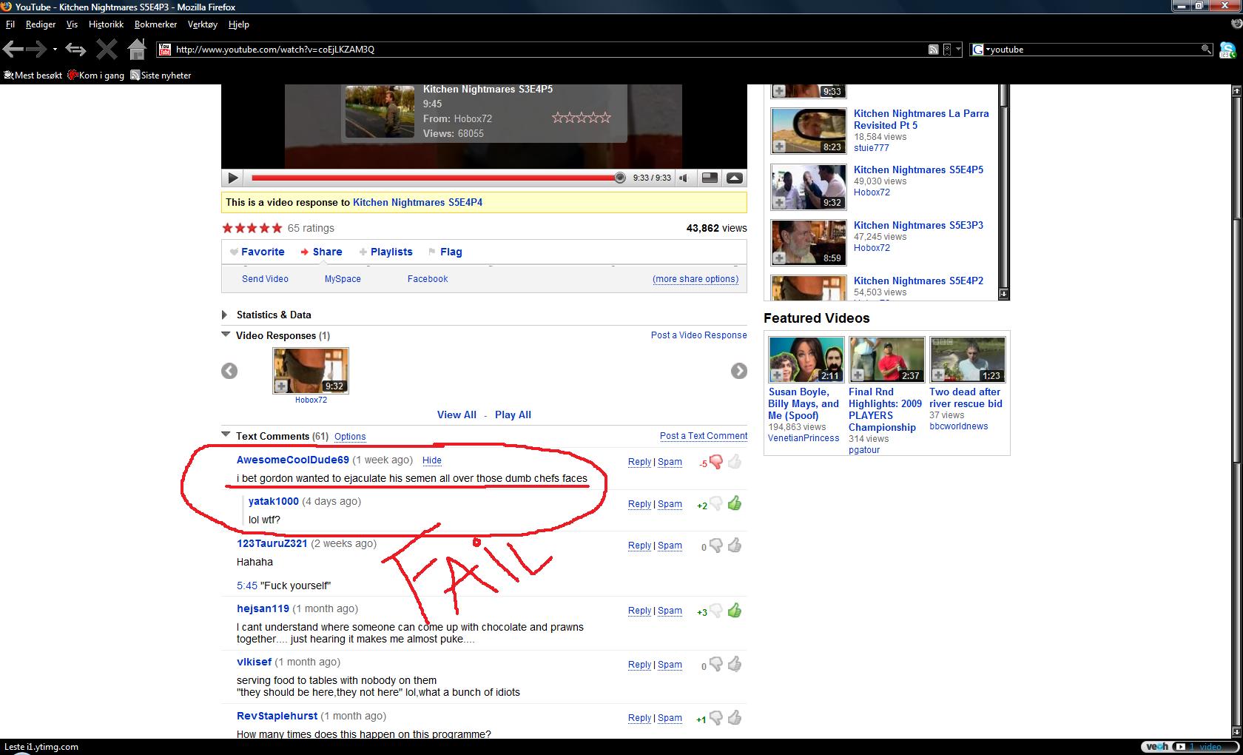Click the Send Video link
Screen dimensions: 1243x755
point(265,279)
